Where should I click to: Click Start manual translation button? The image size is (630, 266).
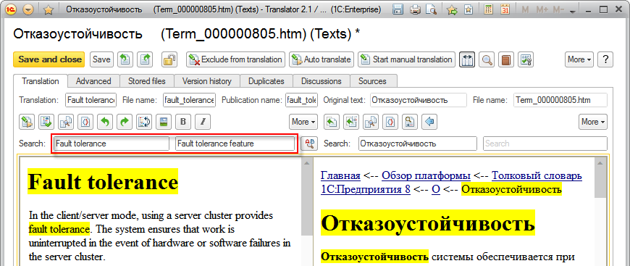[407, 59]
